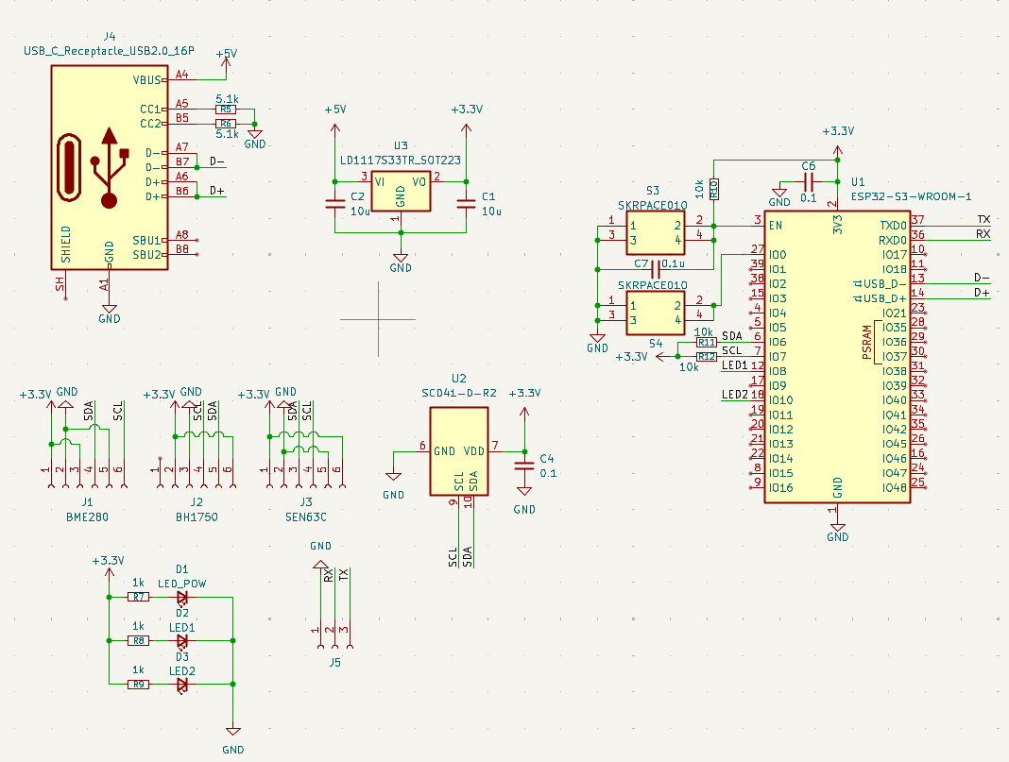Select capacitor C7 between the two switches
1009x762 pixels.
(656, 269)
